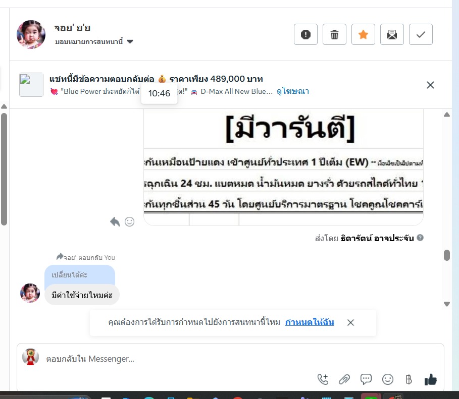Close the assignment prompt notification

(x=350, y=322)
